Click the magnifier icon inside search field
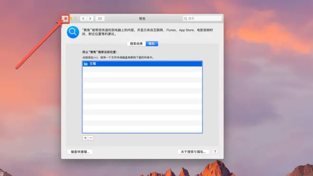The image size is (313, 176). coord(185,19)
